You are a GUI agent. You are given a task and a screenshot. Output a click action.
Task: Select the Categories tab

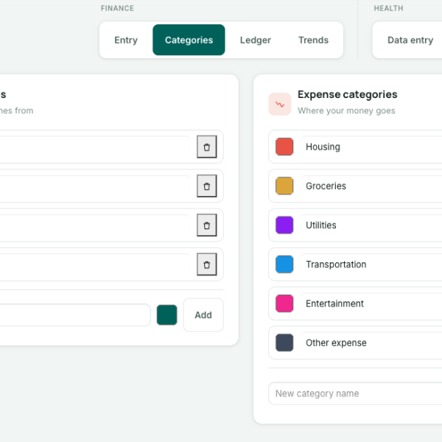[189, 40]
